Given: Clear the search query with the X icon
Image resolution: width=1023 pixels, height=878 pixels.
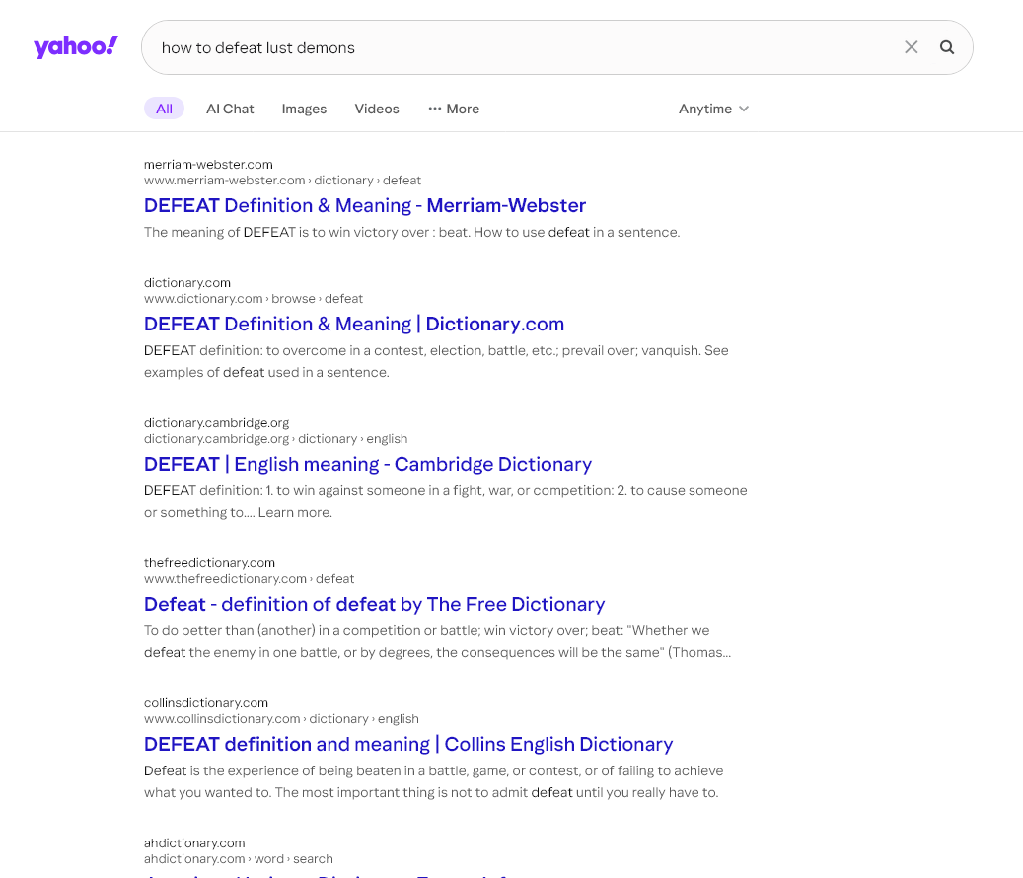Looking at the screenshot, I should click(x=911, y=47).
